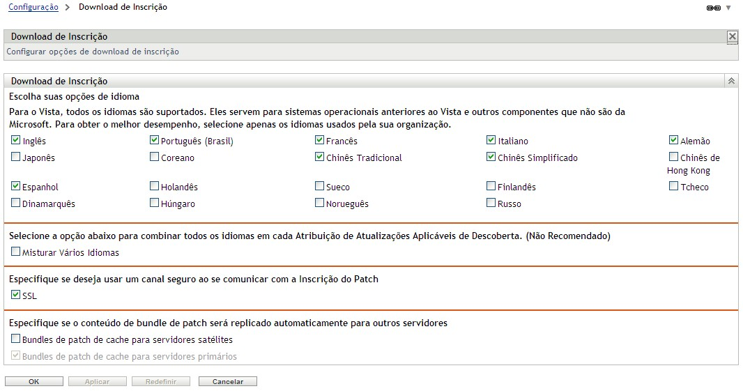Click disabled servidores primários checkbox
Viewport: 743px width, 391px height.
[x=15, y=355]
